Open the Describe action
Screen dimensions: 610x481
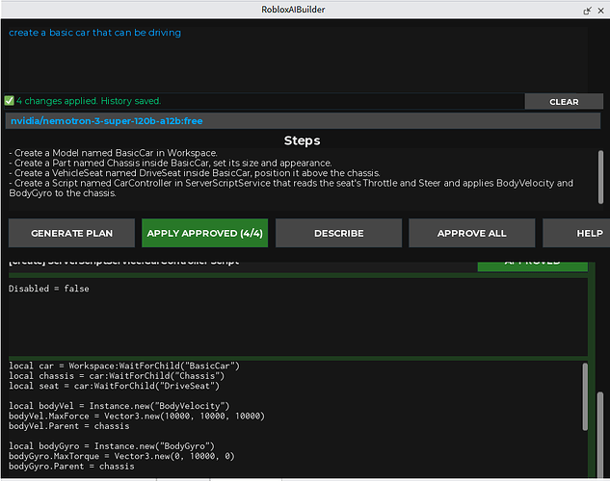coord(338,233)
